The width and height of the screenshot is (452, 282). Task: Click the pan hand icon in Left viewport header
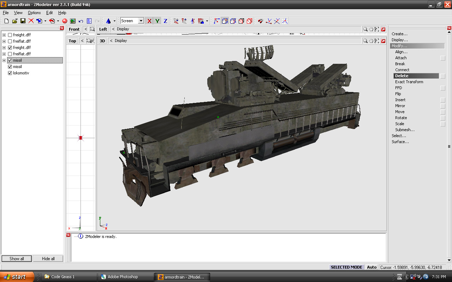pyautogui.click(x=371, y=29)
